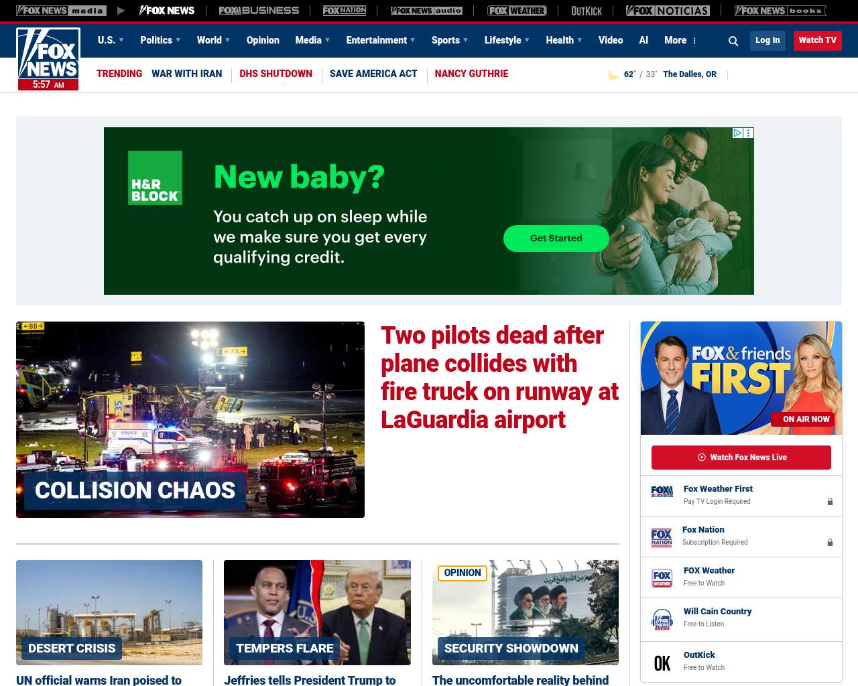Go to the Video section
Image resolution: width=858 pixels, height=686 pixels.
[x=611, y=40]
